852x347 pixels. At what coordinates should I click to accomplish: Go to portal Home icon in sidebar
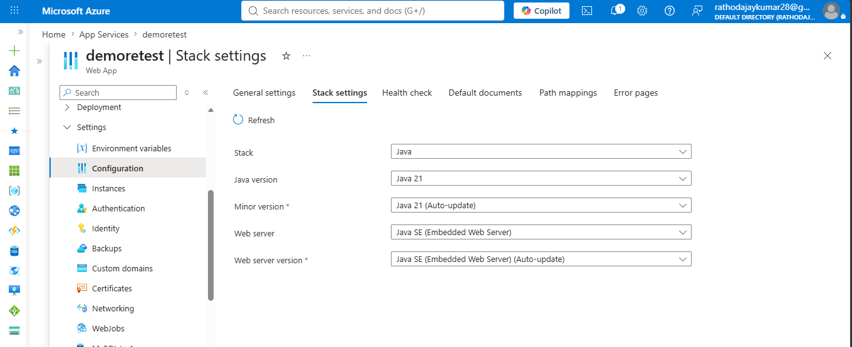(14, 71)
